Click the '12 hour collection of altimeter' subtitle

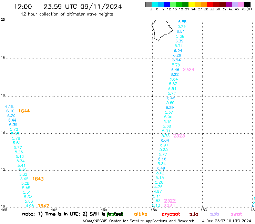coord(67,14)
